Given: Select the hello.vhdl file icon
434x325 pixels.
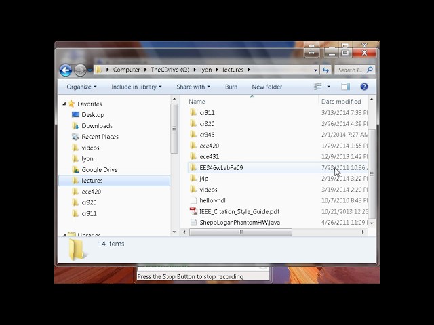Looking at the screenshot, I should tap(193, 200).
